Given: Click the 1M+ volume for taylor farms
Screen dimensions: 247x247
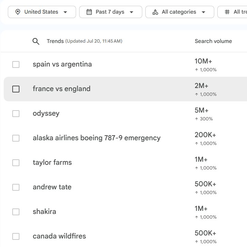Looking at the screenshot, I should [201, 160].
